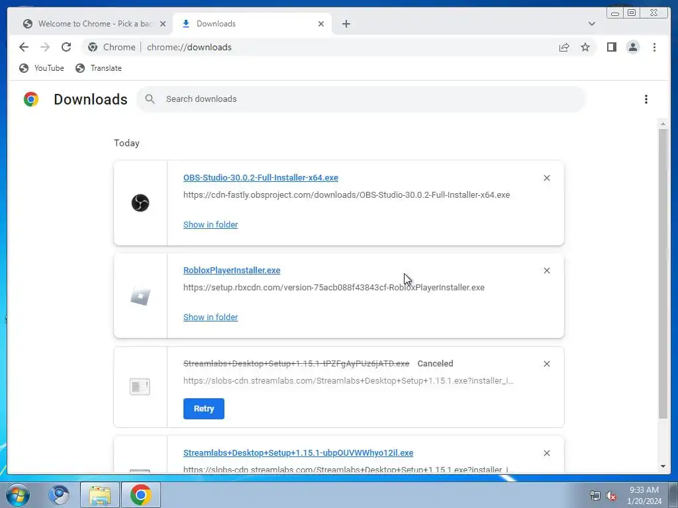
Task: Click the Canceled status label
Action: point(436,363)
